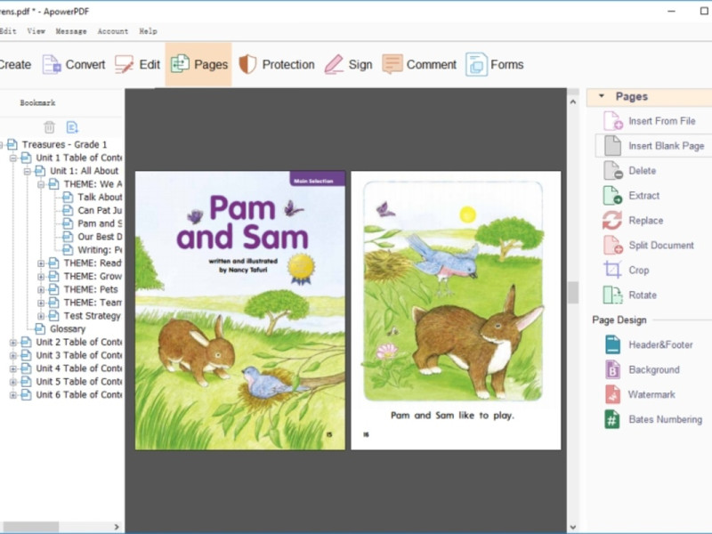
Task: Expand the THEME: Grow node
Action: (41, 277)
